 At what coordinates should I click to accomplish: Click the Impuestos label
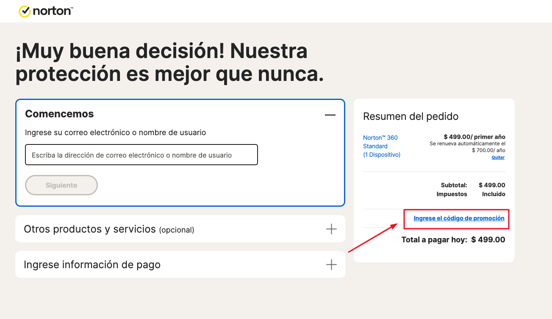coord(452,194)
